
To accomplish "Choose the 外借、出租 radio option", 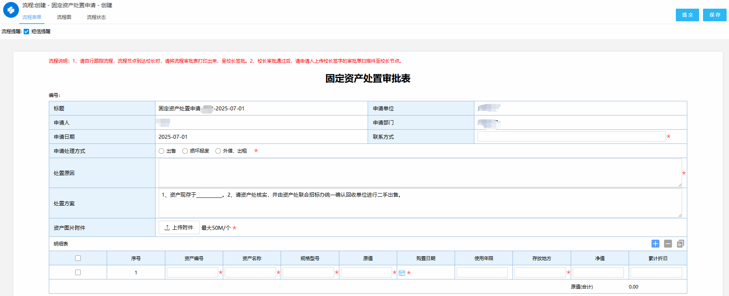I will click(x=218, y=151).
